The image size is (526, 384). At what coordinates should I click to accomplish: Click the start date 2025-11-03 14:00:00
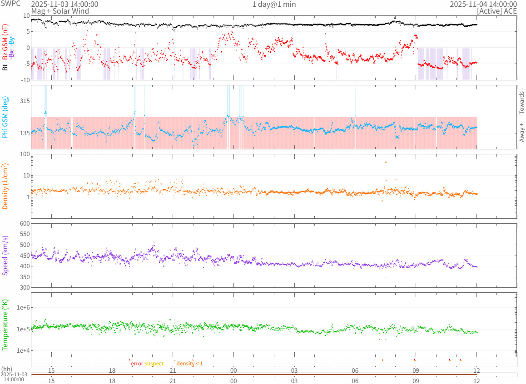[x=65, y=4]
